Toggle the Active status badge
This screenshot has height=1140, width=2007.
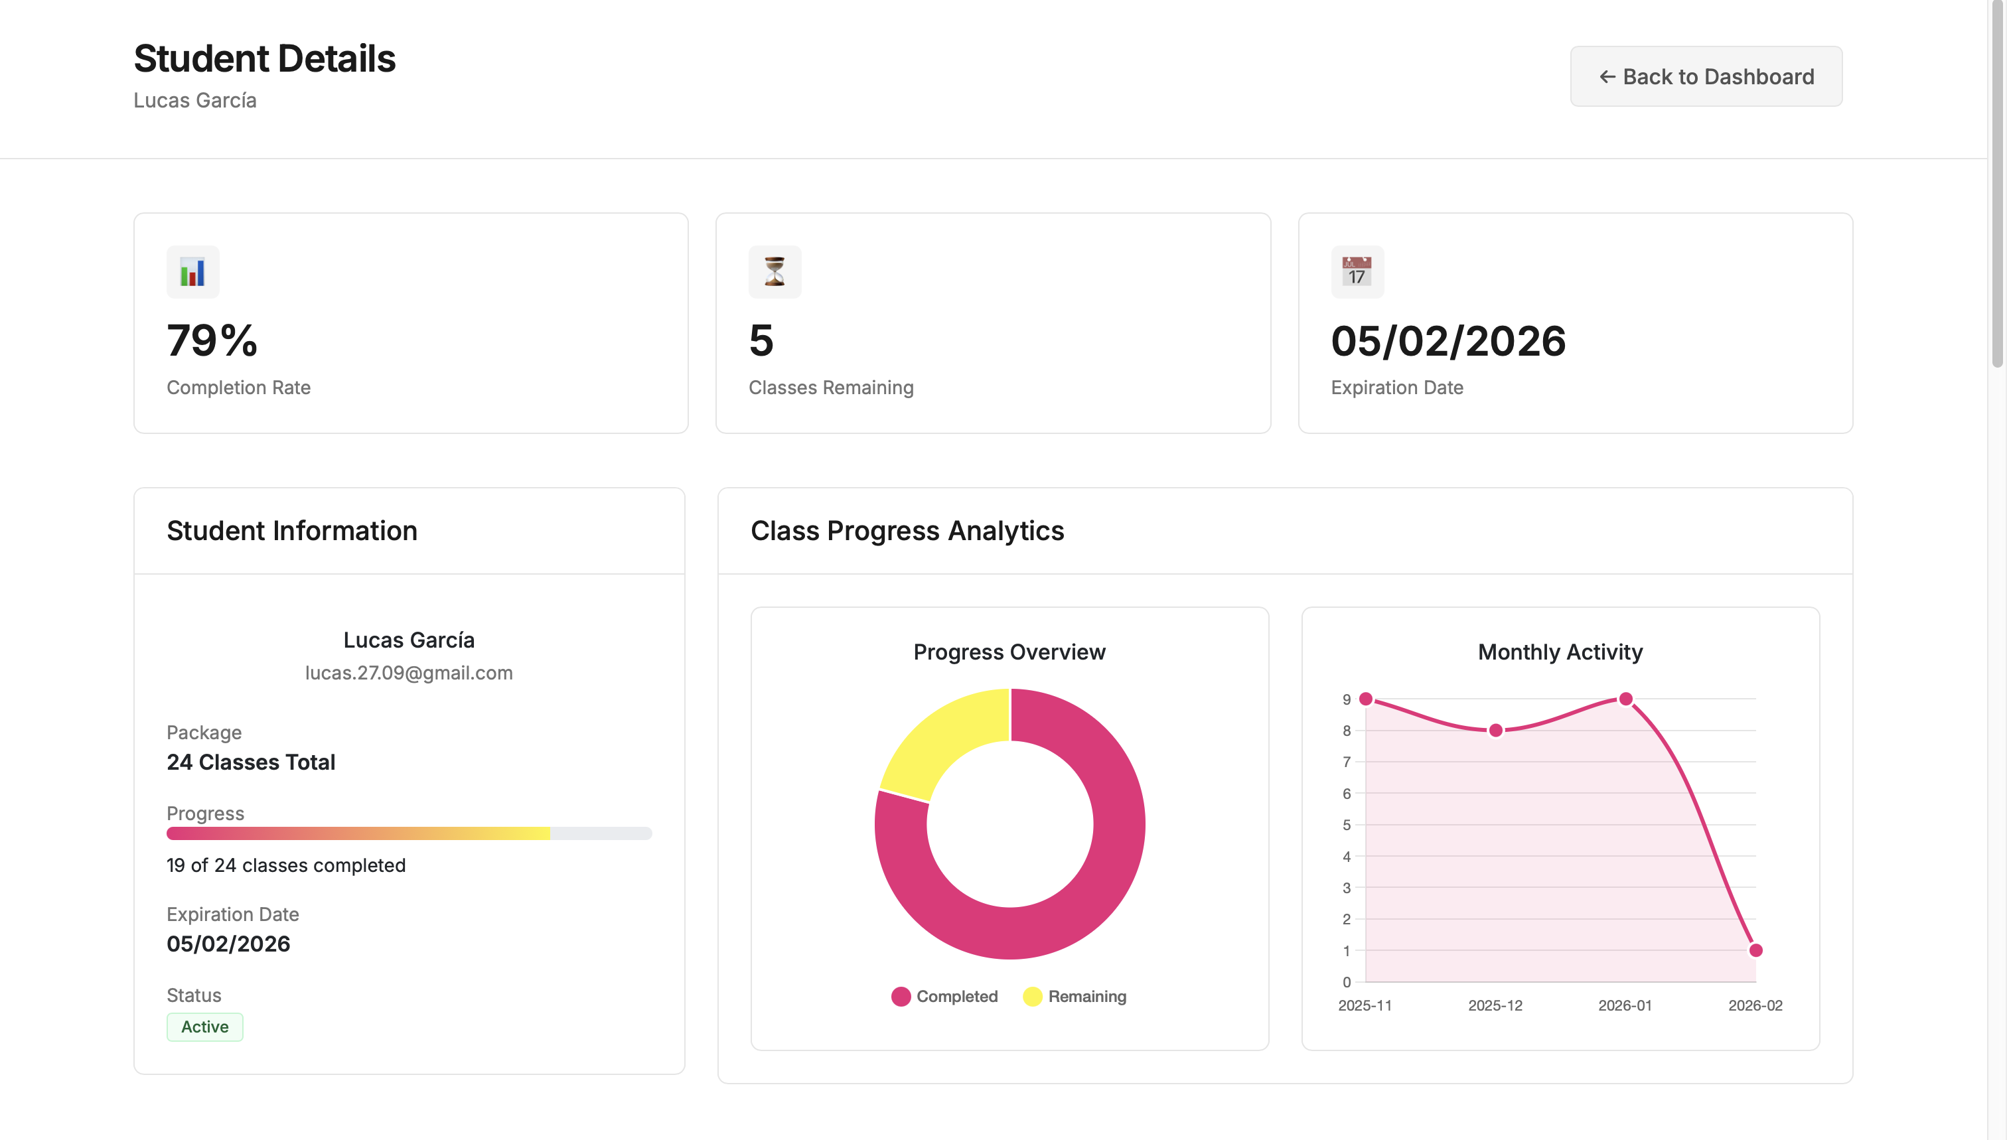click(x=204, y=1027)
